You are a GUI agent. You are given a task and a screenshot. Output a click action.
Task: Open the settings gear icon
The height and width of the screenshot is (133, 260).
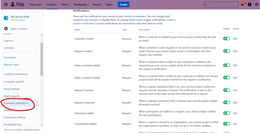point(257,4)
